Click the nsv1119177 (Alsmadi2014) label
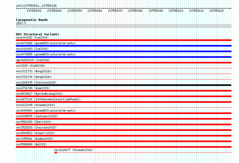 (74, 150)
